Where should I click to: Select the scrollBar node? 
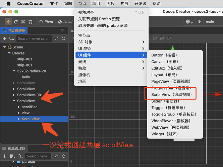click(x=29, y=107)
